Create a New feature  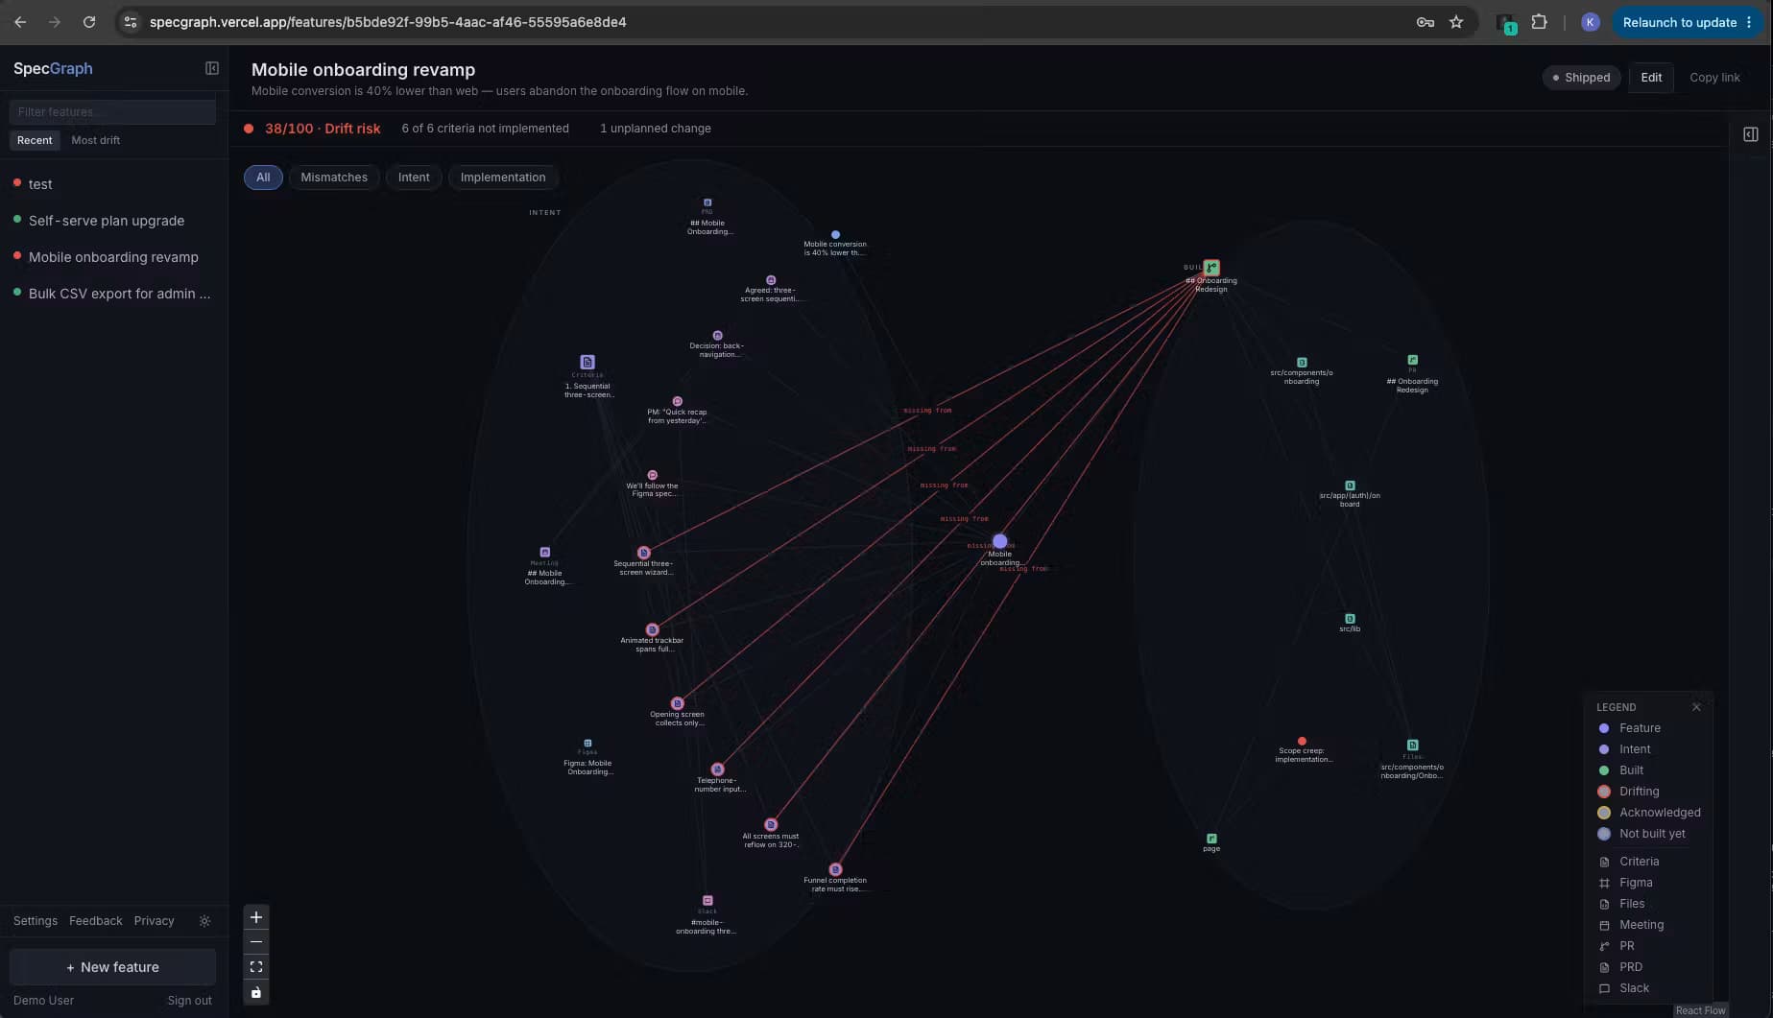click(112, 967)
